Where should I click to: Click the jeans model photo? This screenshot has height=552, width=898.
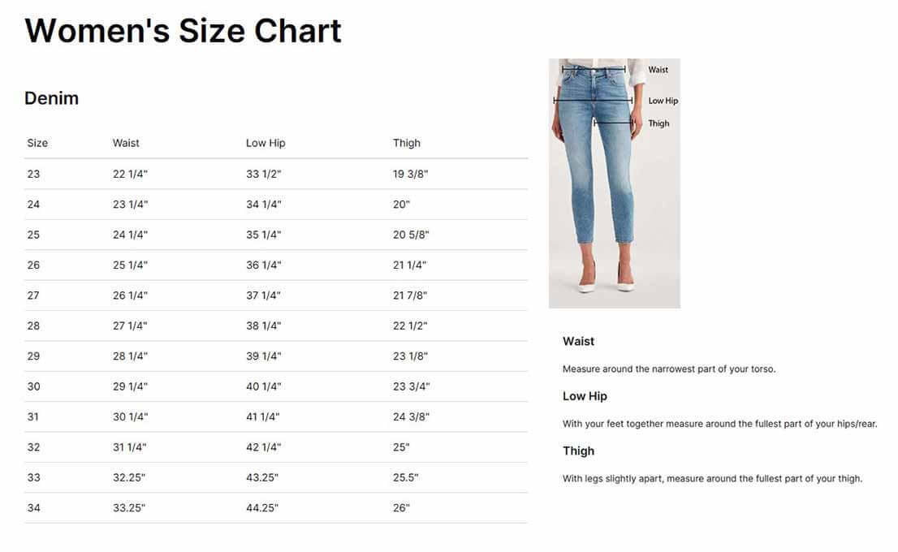click(x=614, y=183)
